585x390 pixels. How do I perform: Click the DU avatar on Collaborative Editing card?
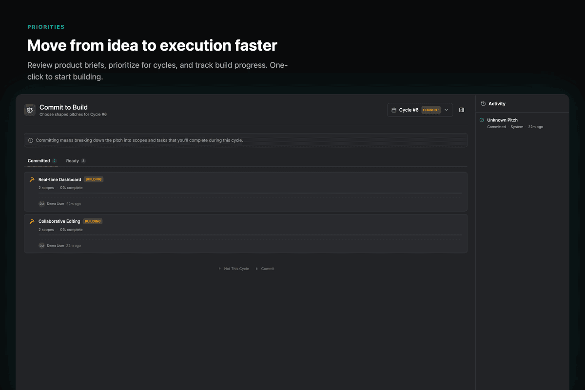pos(42,246)
